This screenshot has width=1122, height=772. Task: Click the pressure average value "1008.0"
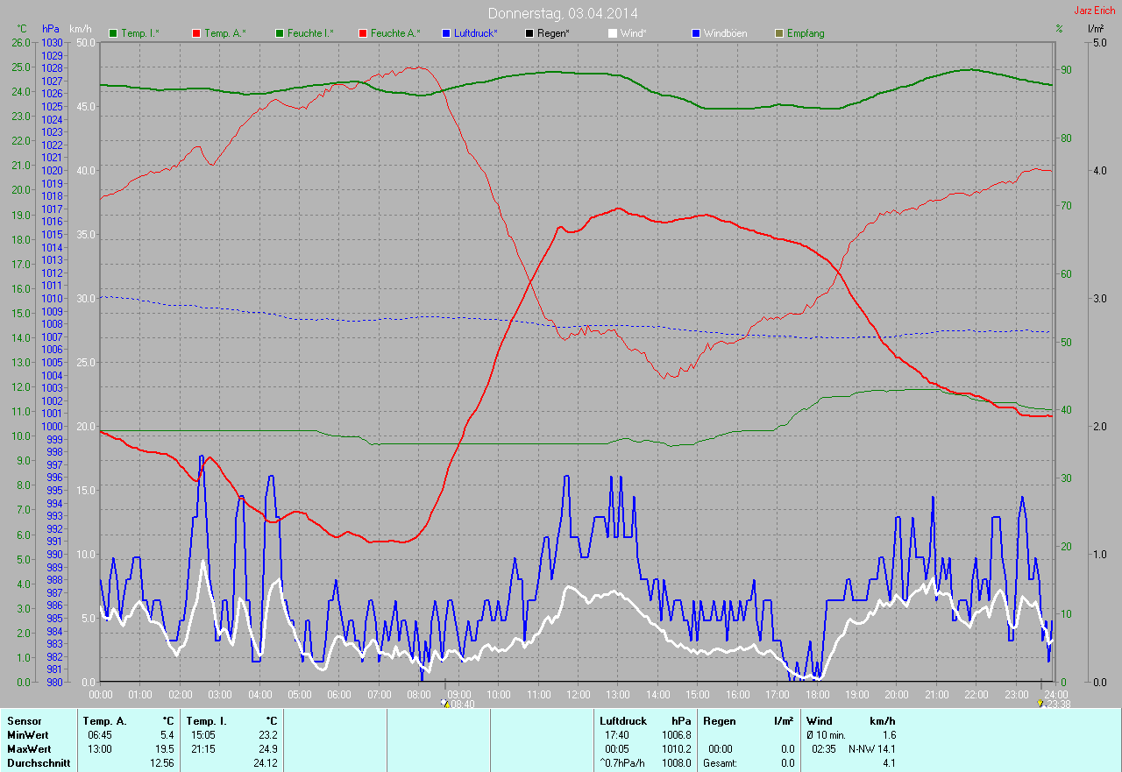[676, 763]
